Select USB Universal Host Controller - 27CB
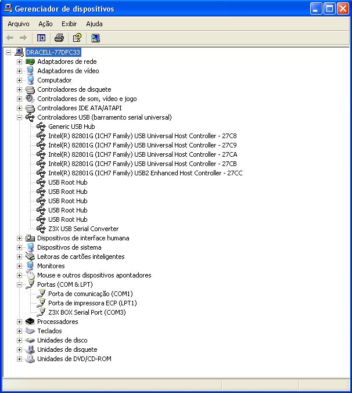352x393 pixels. point(142,164)
